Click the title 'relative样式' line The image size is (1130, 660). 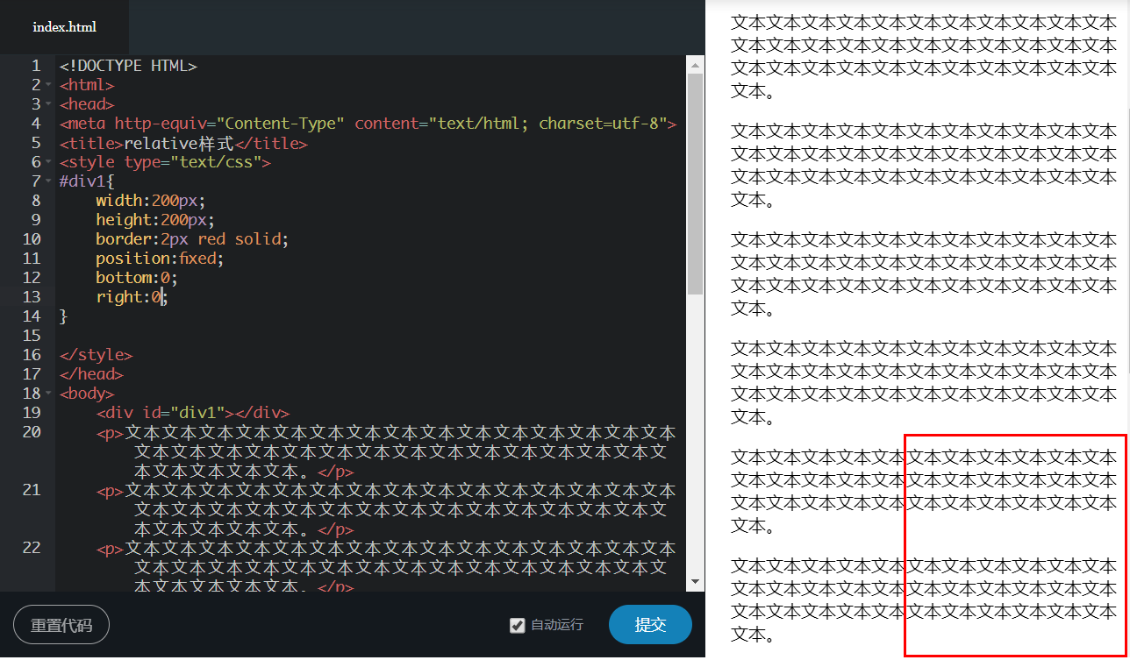point(183,143)
